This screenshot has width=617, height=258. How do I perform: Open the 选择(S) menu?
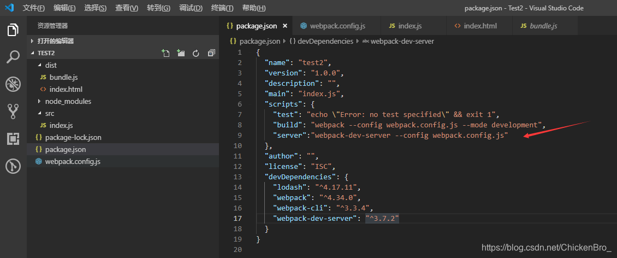point(96,8)
